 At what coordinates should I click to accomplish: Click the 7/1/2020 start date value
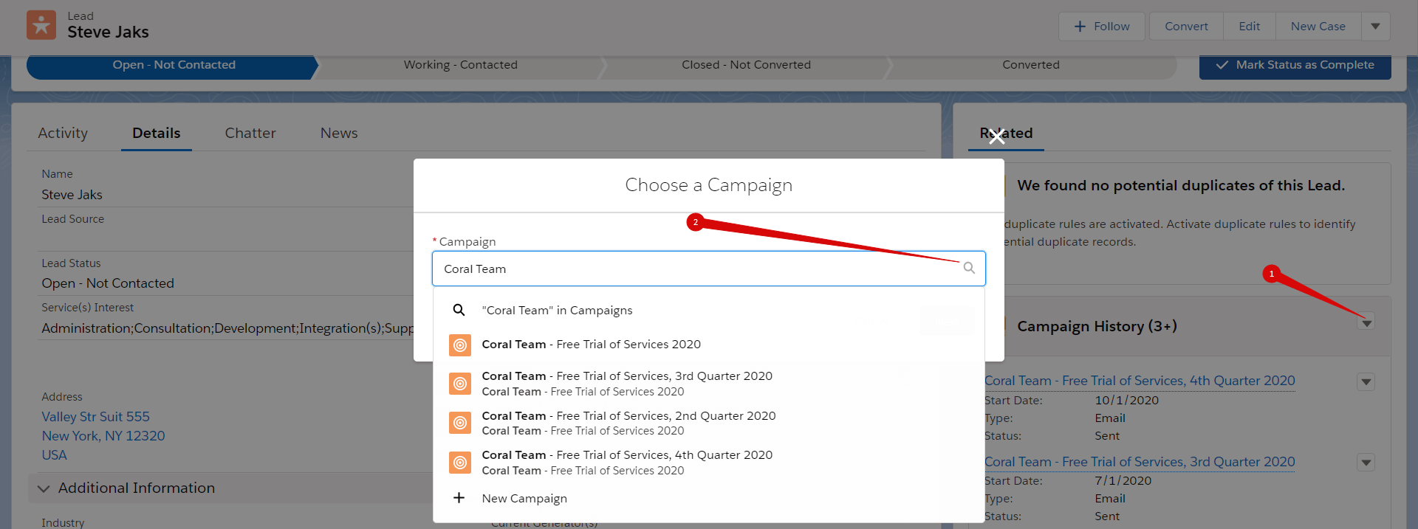pyautogui.click(x=1123, y=481)
